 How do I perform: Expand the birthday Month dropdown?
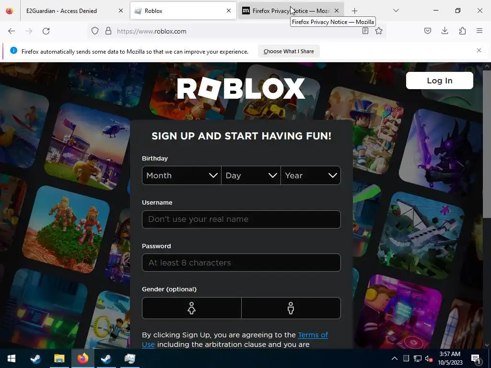tap(182, 175)
